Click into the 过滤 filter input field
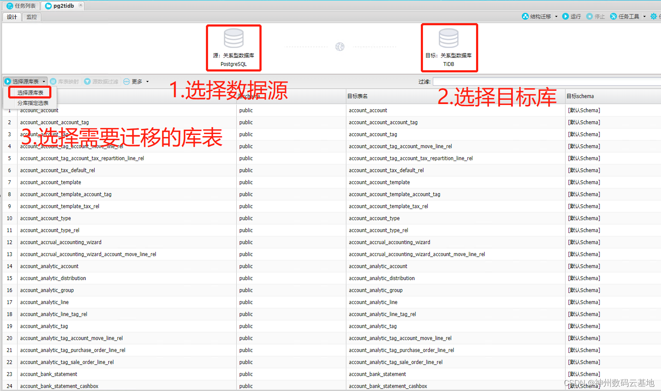Screen dimensions: 661x391 547,81
